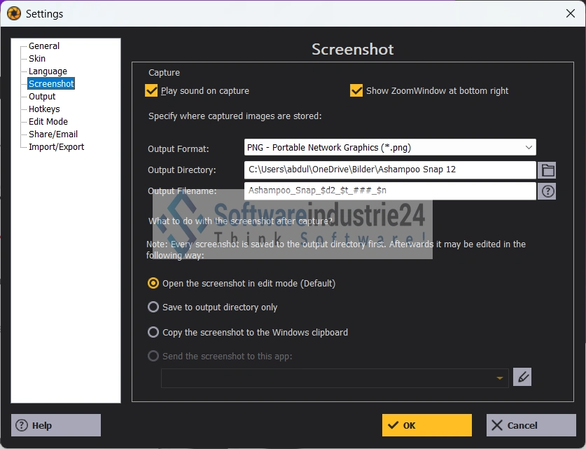The image size is (586, 449).
Task: Open the Output Format dropdown
Action: coord(390,147)
